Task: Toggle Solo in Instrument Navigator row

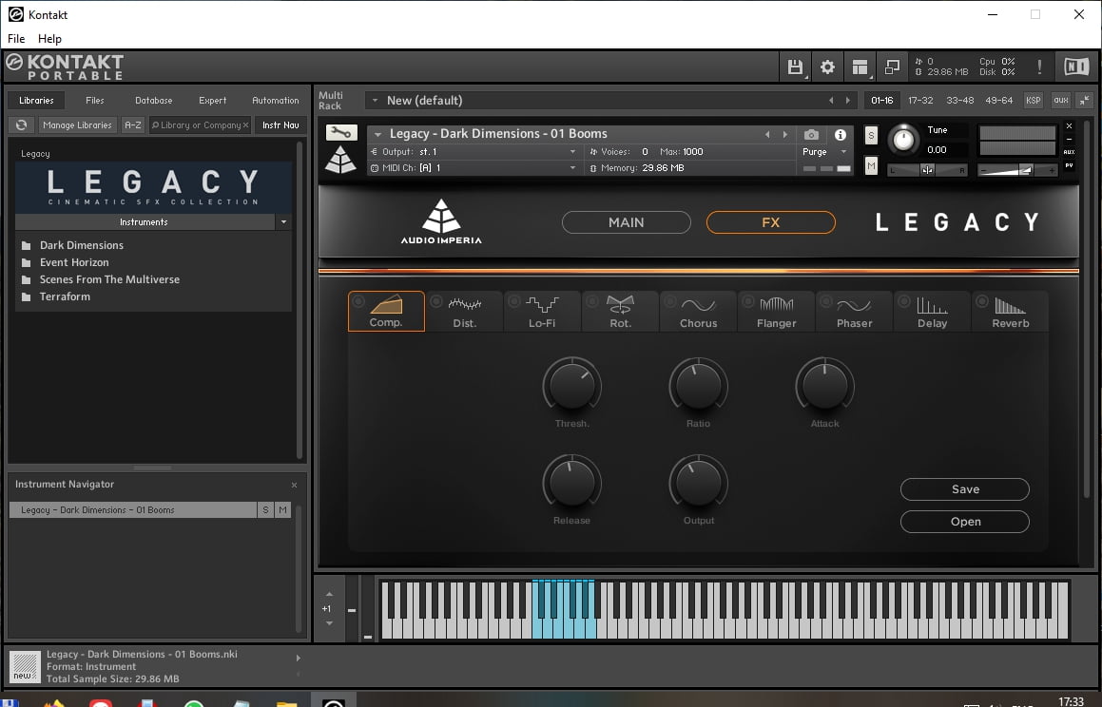Action: click(264, 510)
